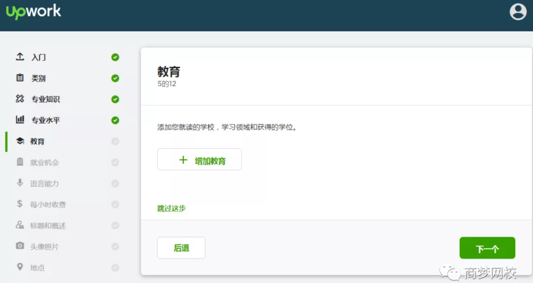Open the user profile avatar menu

[518, 12]
